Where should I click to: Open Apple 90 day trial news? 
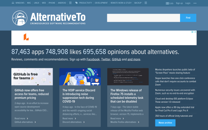[175, 109]
